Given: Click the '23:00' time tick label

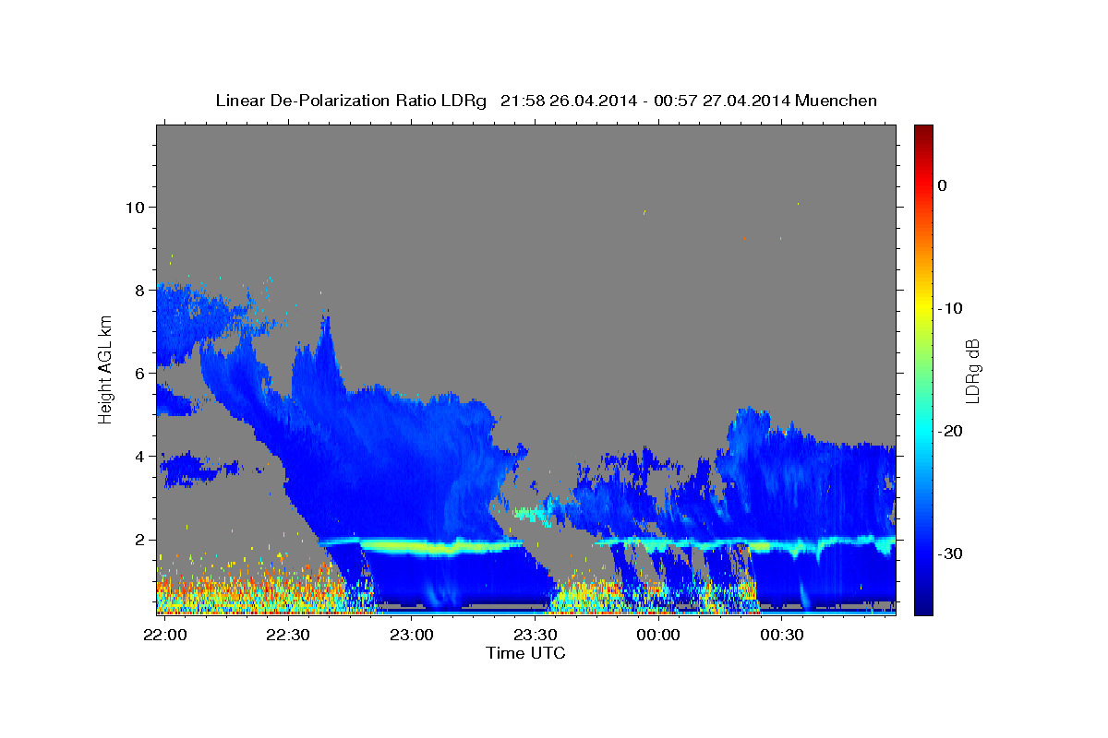Looking at the screenshot, I should pyautogui.click(x=412, y=636).
